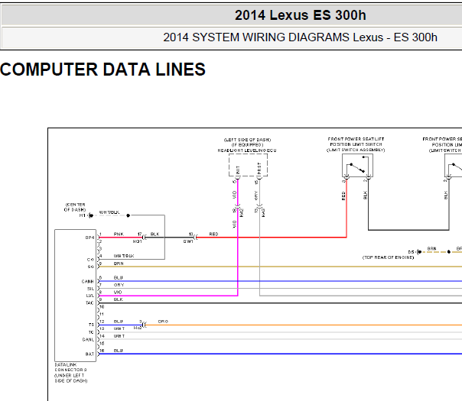Click the "2014 SYSTEM WIRING DIAGRAMS Lexus - ES 300h" subtitle
Viewport: 462px width, 401px height.
301,37
